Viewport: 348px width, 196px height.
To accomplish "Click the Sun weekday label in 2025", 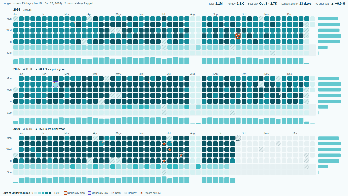I will pyautogui.click(x=9, y=113).
